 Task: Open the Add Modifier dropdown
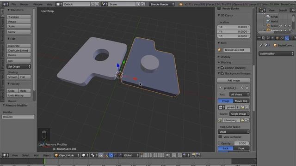pyautogui.click(x=277, y=53)
